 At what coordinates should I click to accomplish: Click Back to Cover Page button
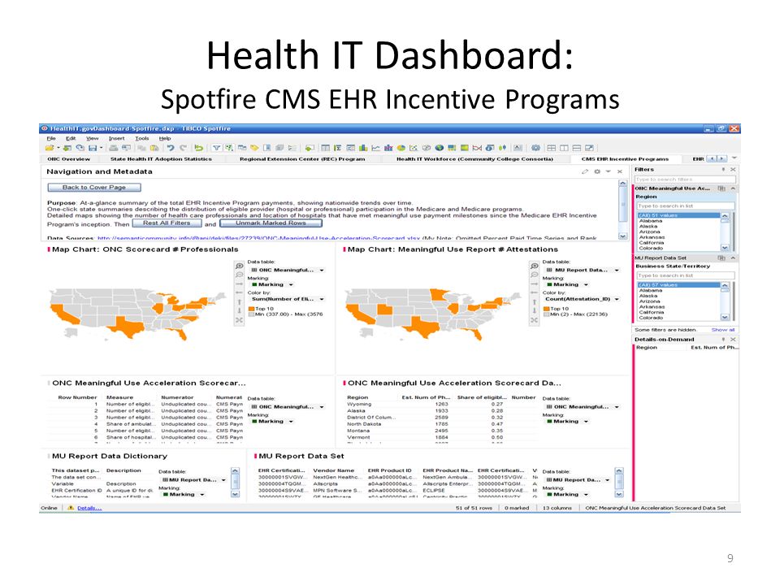coord(94,188)
